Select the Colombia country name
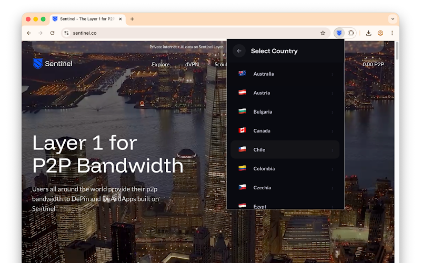421x263 pixels. (264, 168)
